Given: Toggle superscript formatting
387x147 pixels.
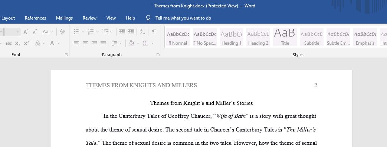Looking at the screenshot, I should pyautogui.click(x=26, y=43).
